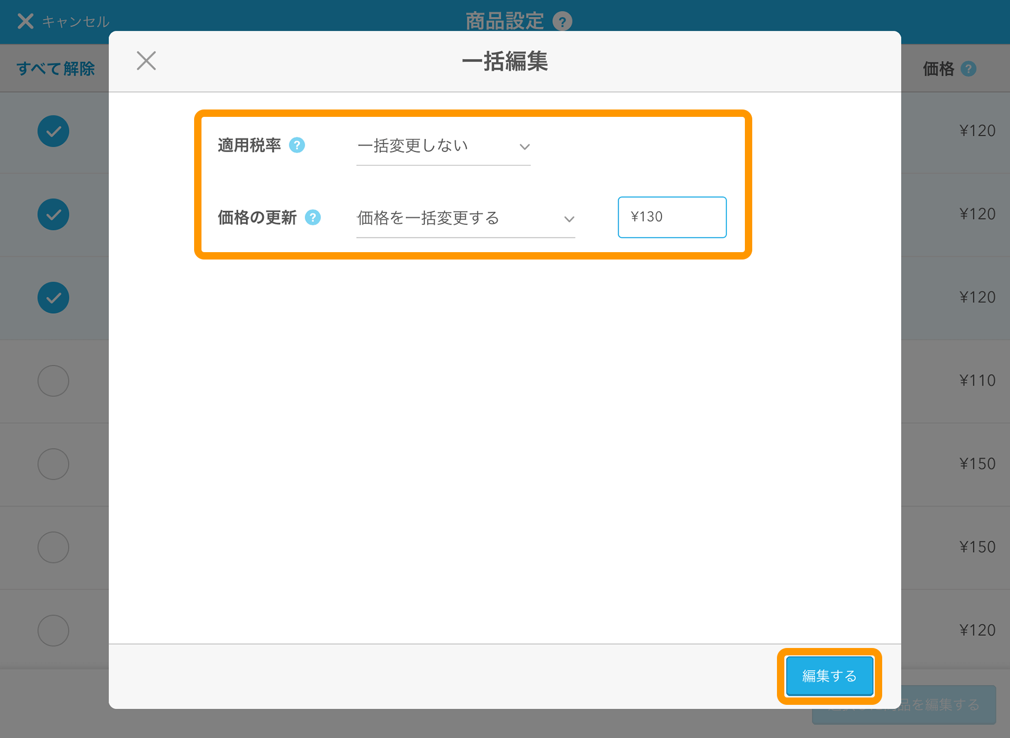The width and height of the screenshot is (1010, 738).
Task: Deselect the first checked product row
Action: [53, 131]
